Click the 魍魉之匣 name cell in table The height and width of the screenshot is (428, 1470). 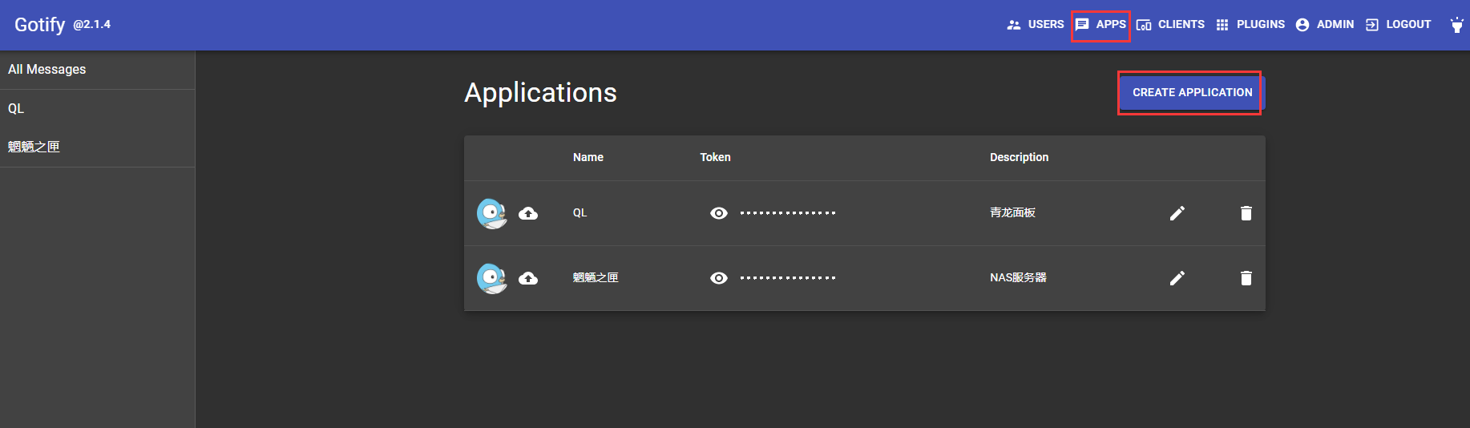pyautogui.click(x=596, y=278)
